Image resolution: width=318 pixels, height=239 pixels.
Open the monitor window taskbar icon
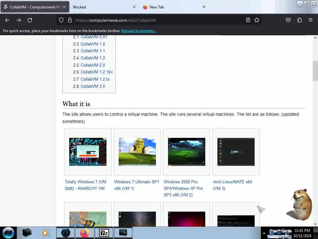tap(123, 233)
